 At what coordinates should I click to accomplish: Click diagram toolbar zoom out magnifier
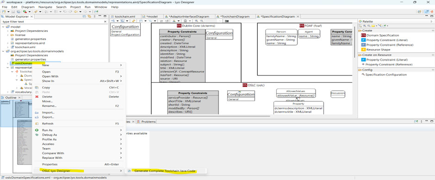pos(202,21)
